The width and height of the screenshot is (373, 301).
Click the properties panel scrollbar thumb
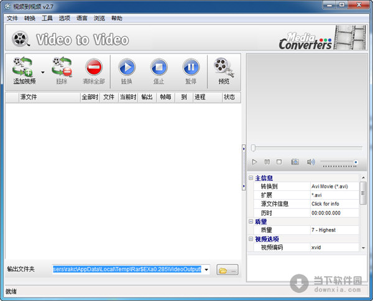tap(363, 193)
